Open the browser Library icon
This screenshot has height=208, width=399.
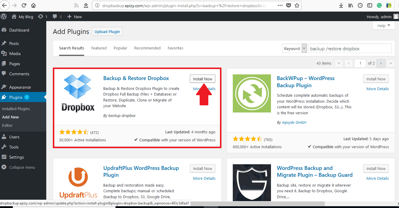click(351, 5)
